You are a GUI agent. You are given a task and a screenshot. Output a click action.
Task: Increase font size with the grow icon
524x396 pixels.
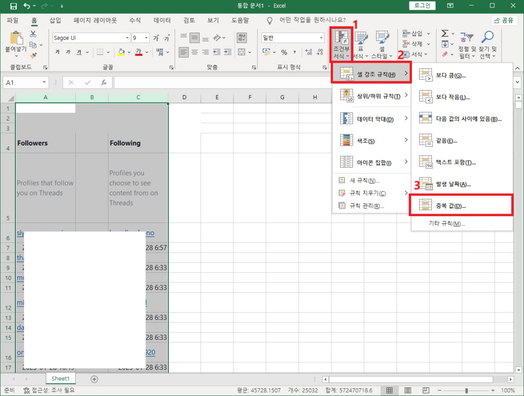(x=156, y=38)
